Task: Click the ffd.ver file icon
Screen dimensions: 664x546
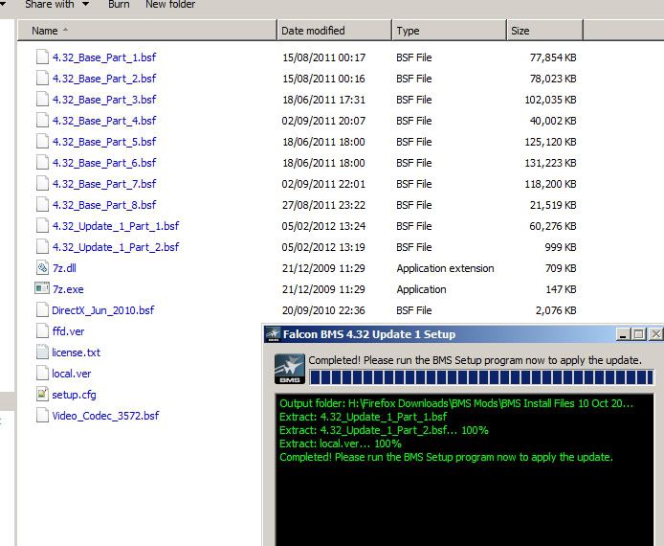Action: pyautogui.click(x=42, y=331)
